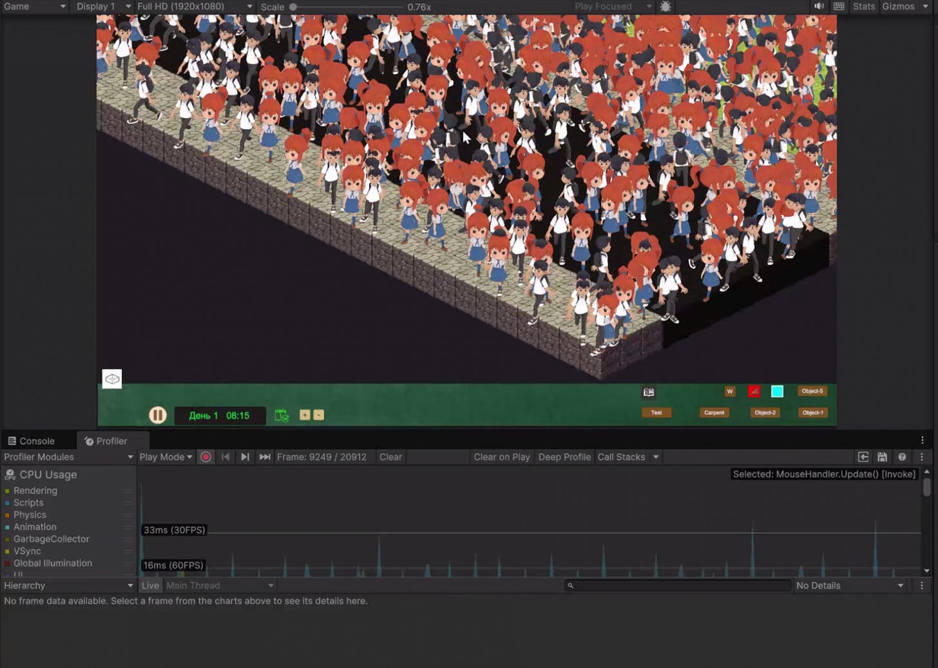The height and width of the screenshot is (668, 938).
Task: Save profiler data with the disk icon
Action: (x=883, y=457)
